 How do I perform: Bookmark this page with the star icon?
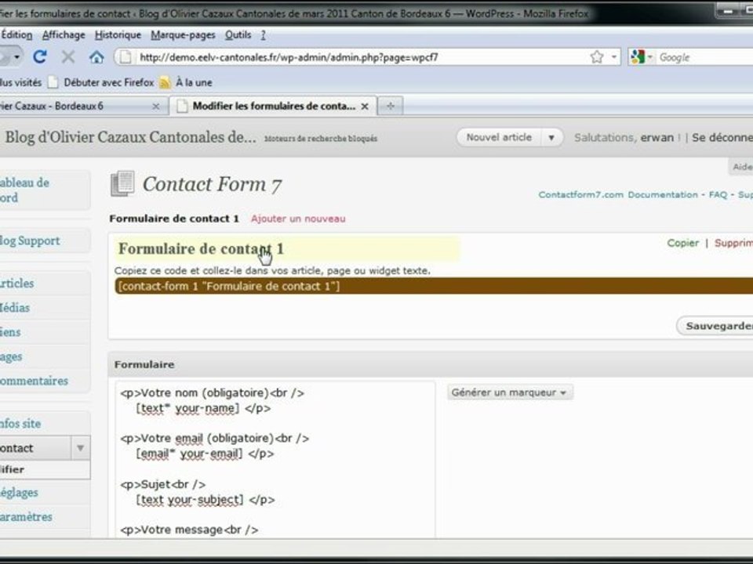(x=596, y=57)
